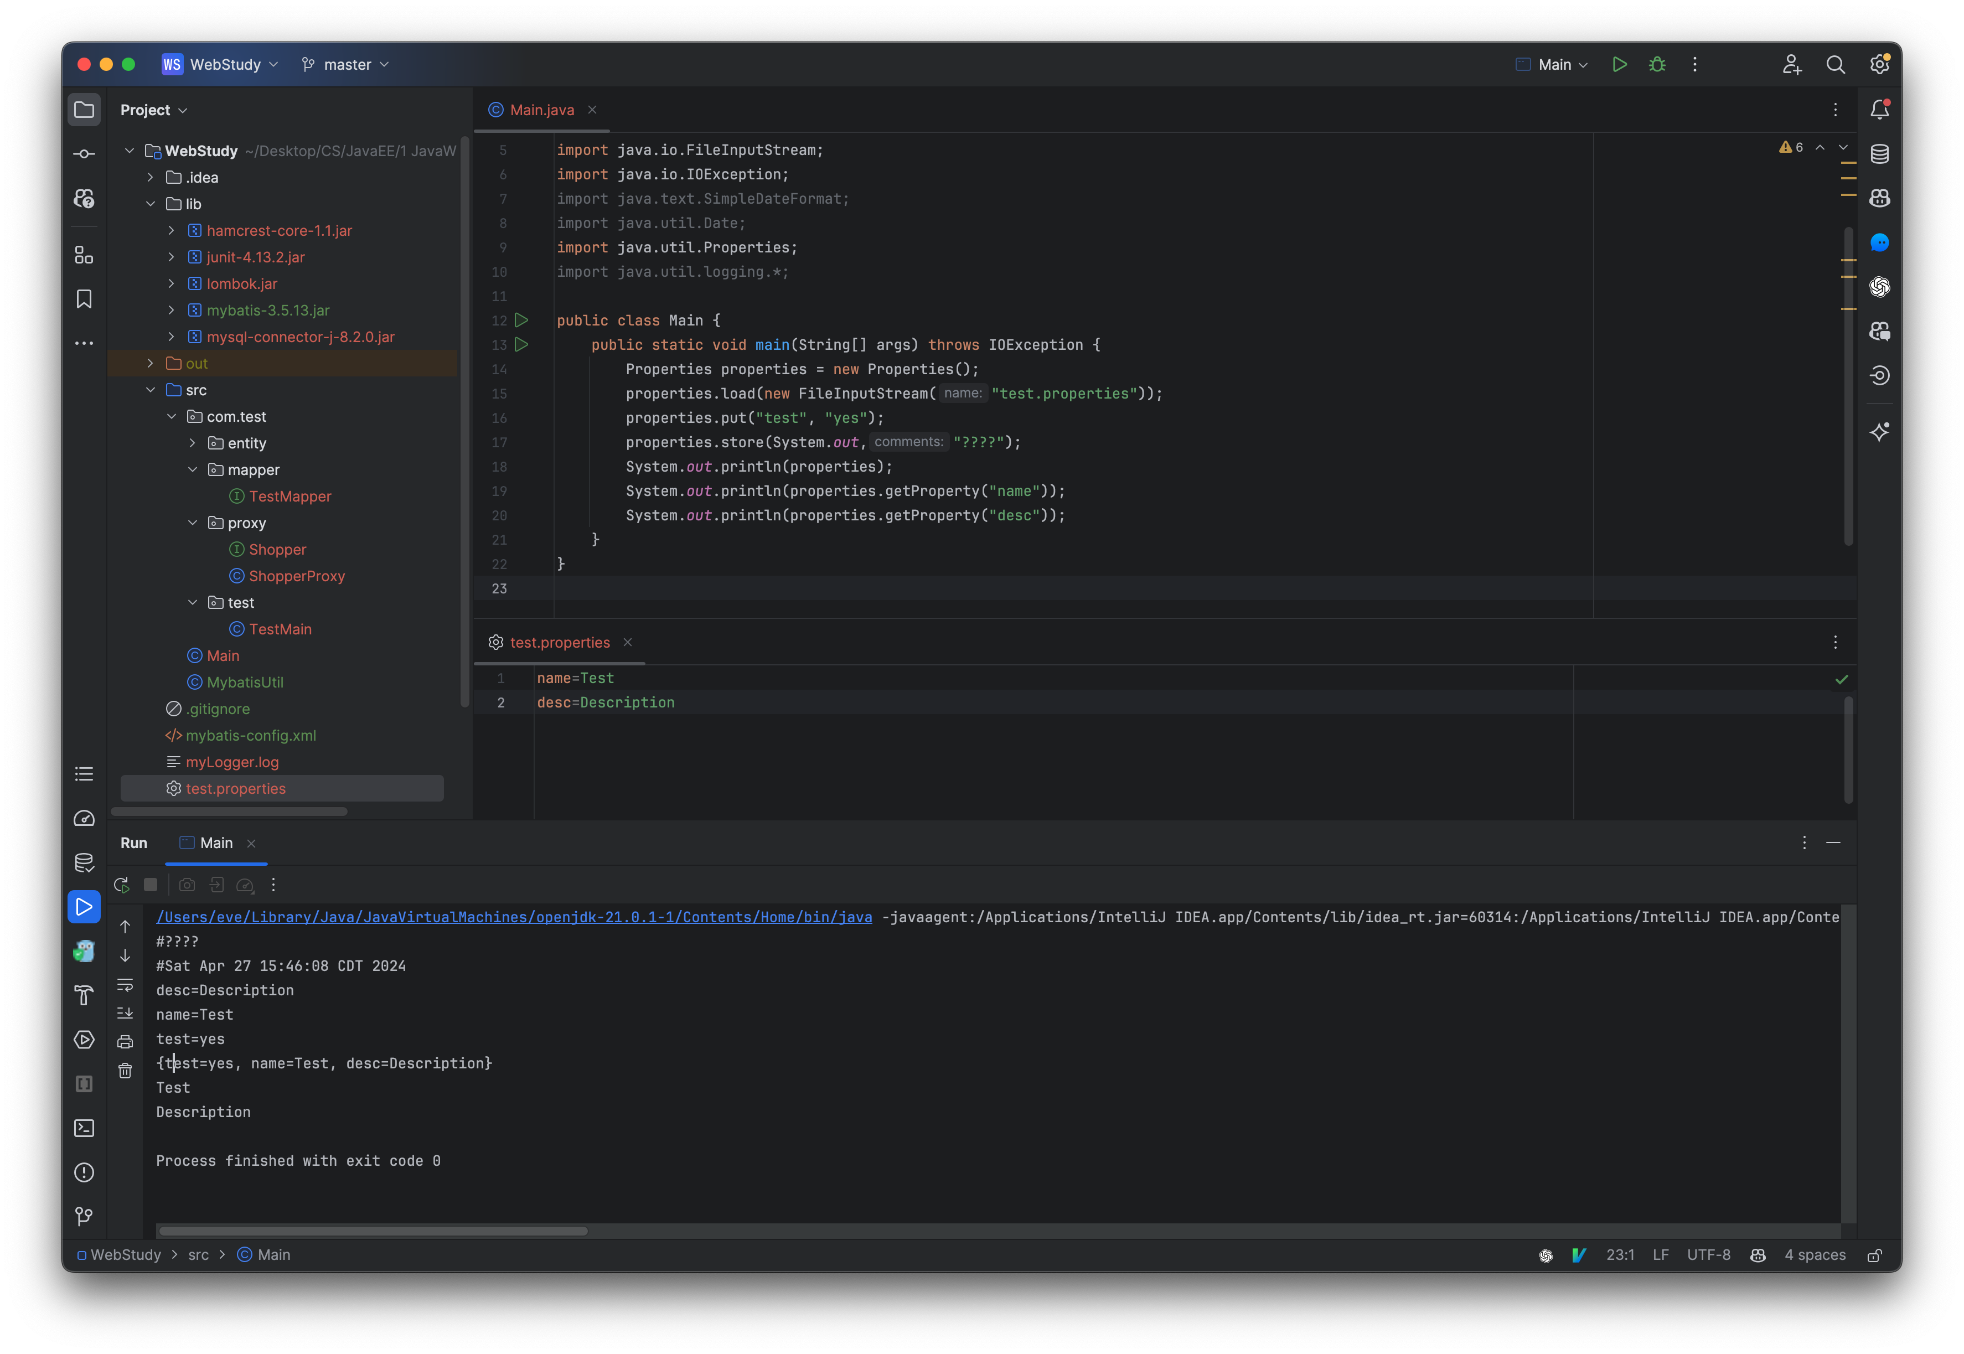This screenshot has height=1354, width=1964.
Task: Click run gutter icon beside class Main line 12
Action: [522, 320]
